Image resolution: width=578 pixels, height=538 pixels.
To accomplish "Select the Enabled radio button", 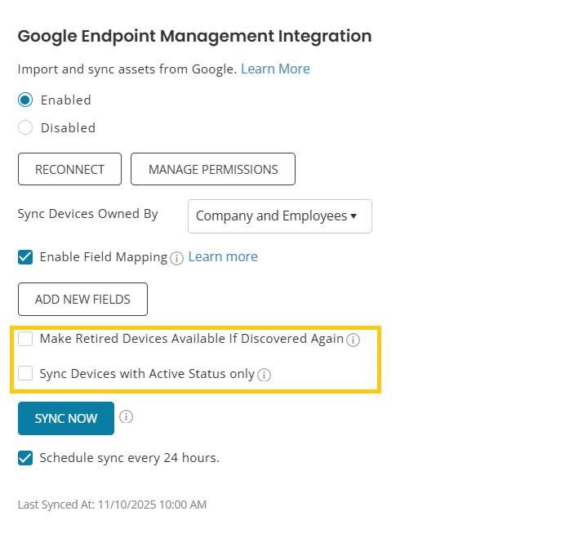I will (x=25, y=100).
